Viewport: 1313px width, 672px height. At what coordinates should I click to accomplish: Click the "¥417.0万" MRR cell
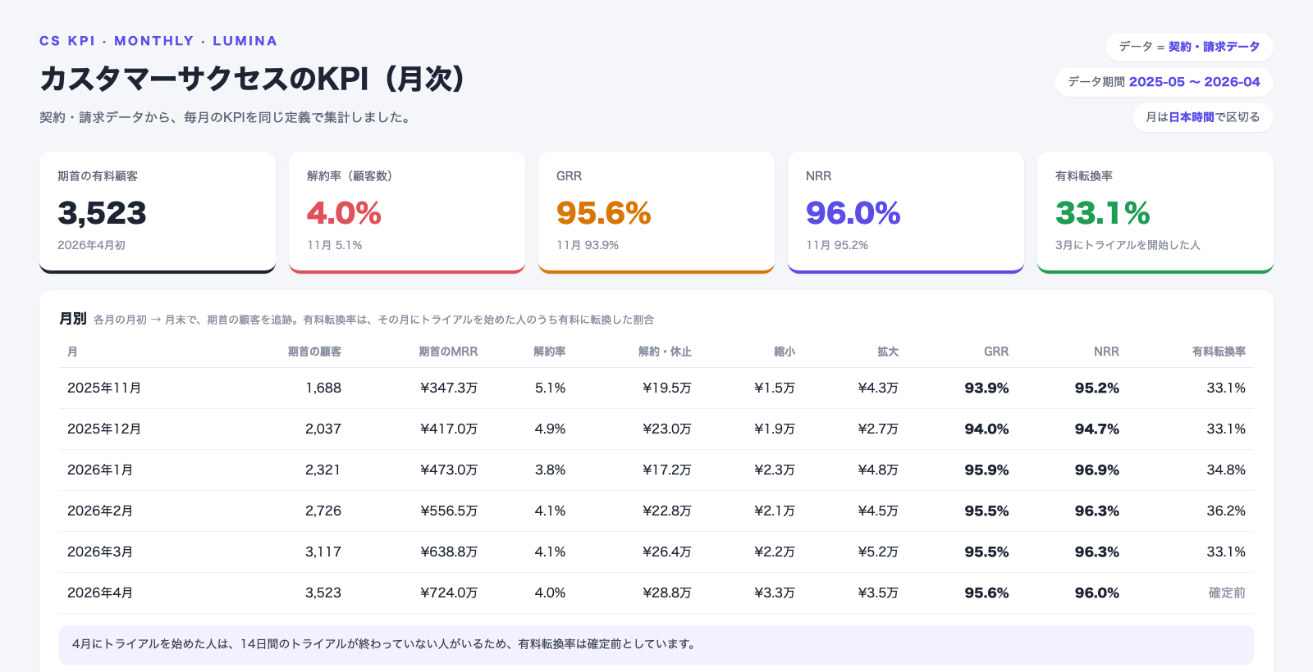449,429
